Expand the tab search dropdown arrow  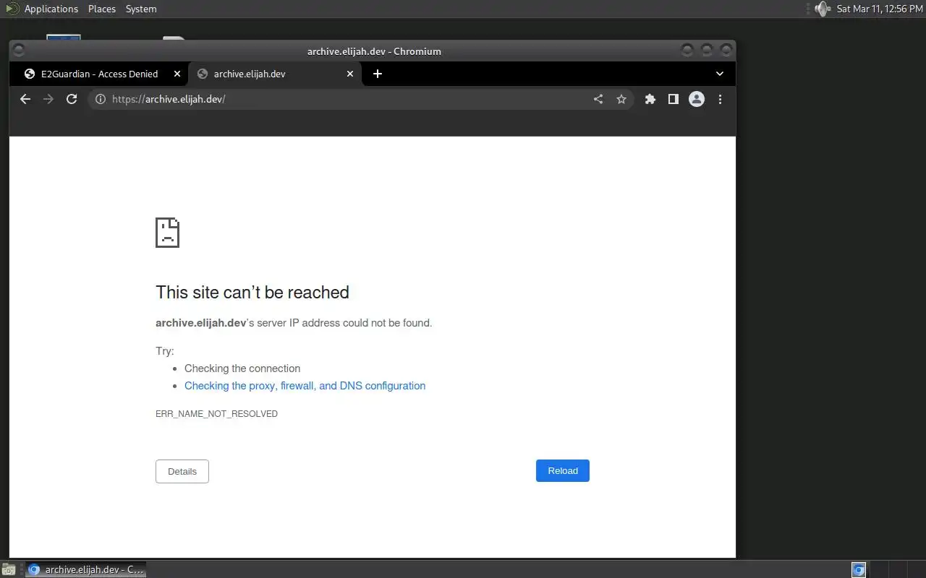720,74
